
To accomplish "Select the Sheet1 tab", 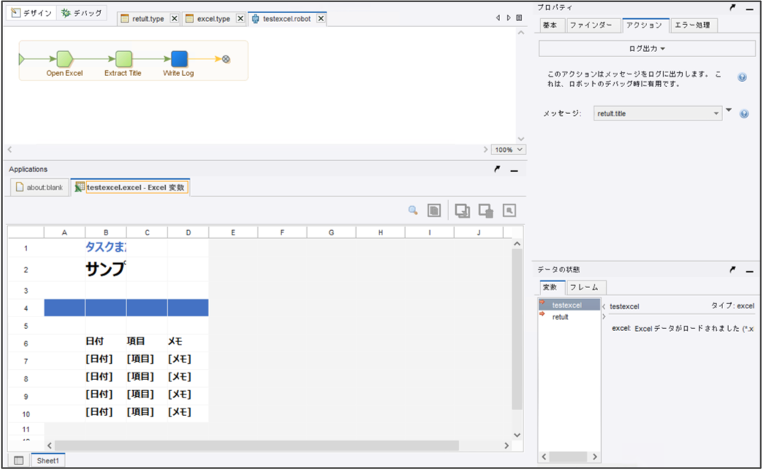I will coord(48,460).
